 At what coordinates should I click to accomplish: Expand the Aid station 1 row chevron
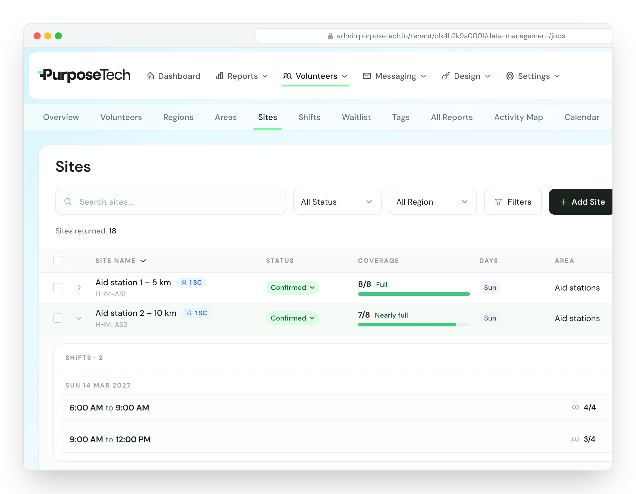tap(79, 288)
